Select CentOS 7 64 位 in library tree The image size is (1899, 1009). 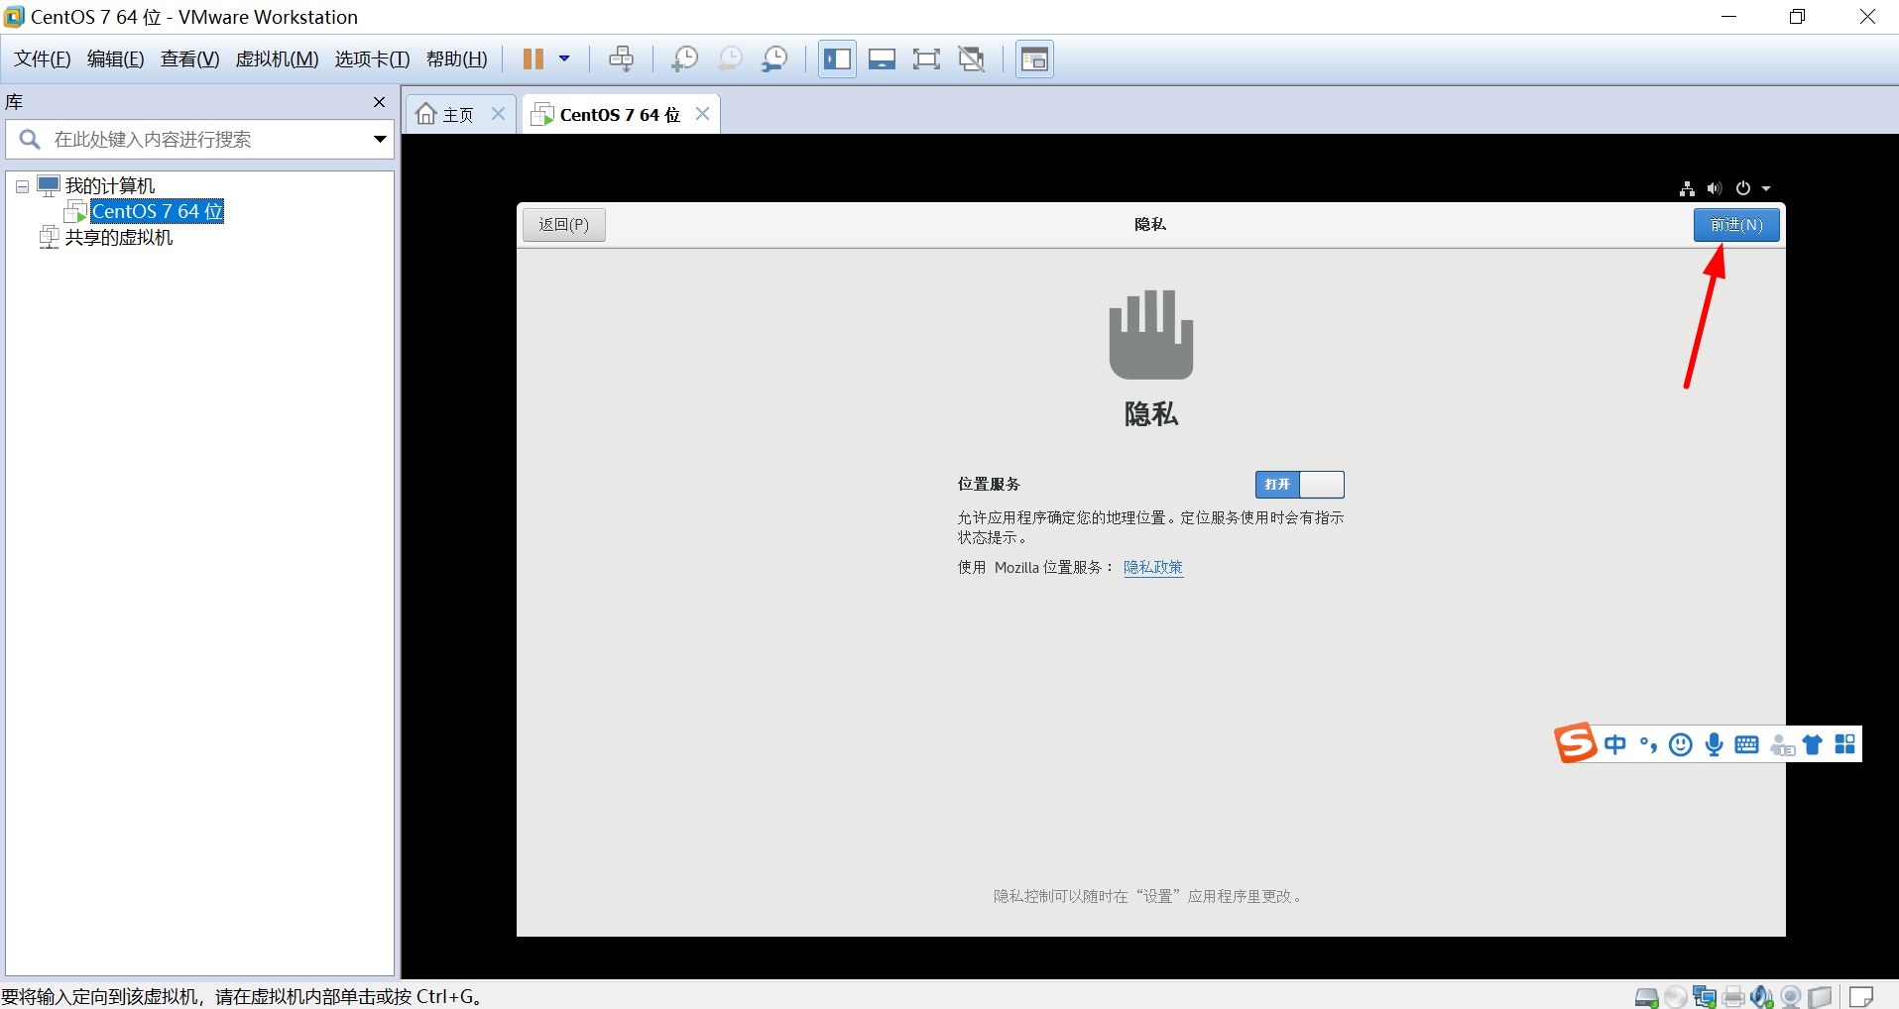click(158, 211)
